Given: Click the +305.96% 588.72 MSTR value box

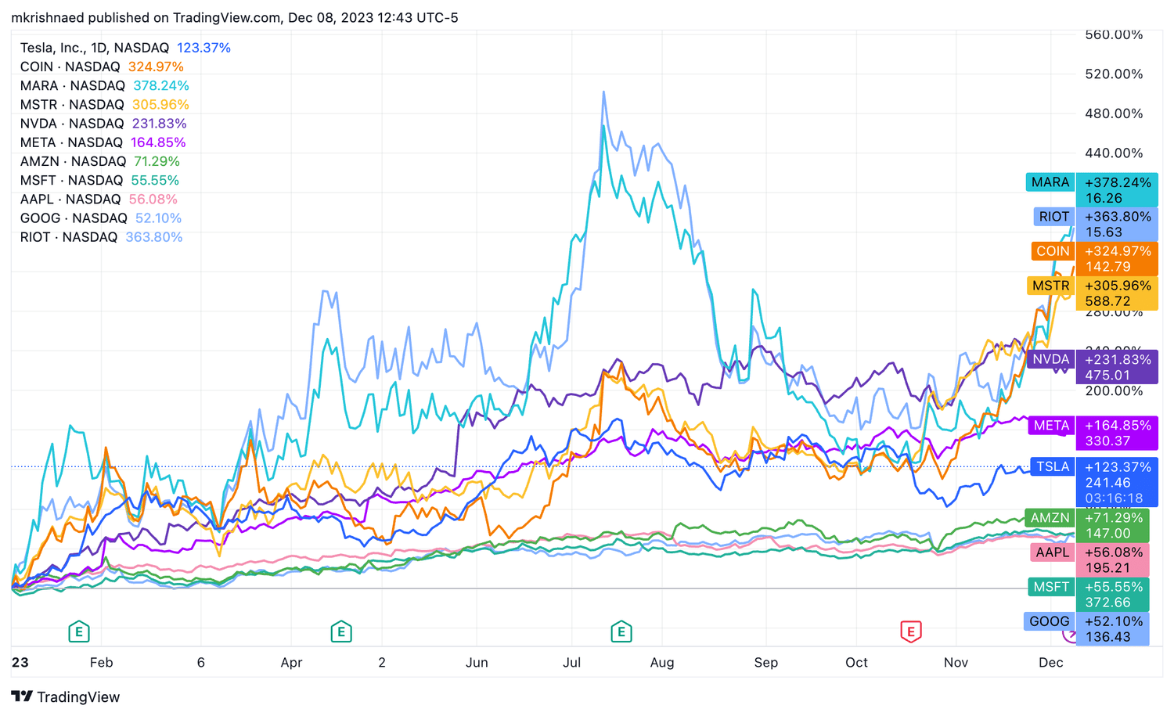Looking at the screenshot, I should tap(1118, 293).
